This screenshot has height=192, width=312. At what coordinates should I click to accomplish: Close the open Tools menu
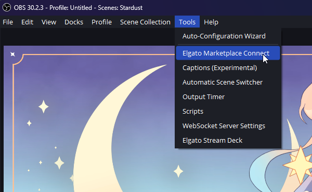click(x=187, y=22)
